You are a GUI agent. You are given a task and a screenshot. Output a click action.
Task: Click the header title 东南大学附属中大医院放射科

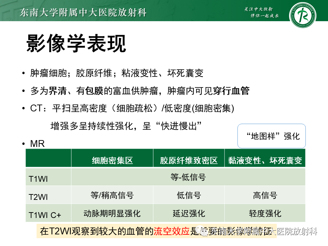[83, 13]
